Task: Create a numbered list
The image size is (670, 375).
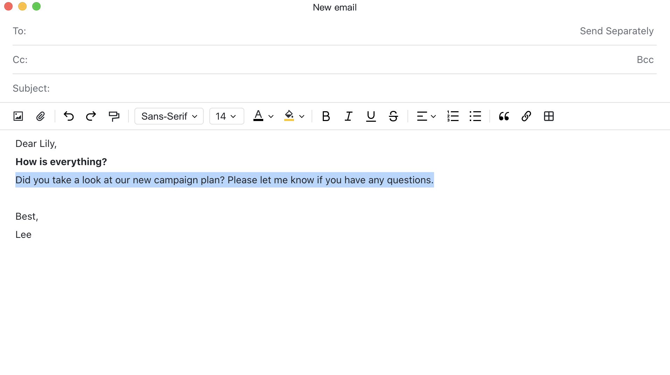Action: click(x=453, y=116)
